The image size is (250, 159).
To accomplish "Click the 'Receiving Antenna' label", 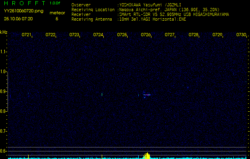I will (x=92, y=19).
